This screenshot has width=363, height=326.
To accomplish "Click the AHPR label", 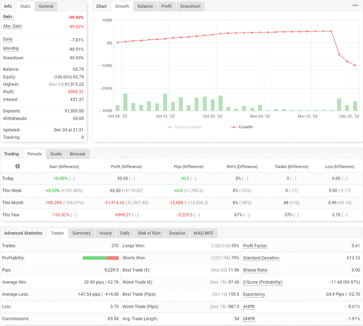I will tap(249, 307).
